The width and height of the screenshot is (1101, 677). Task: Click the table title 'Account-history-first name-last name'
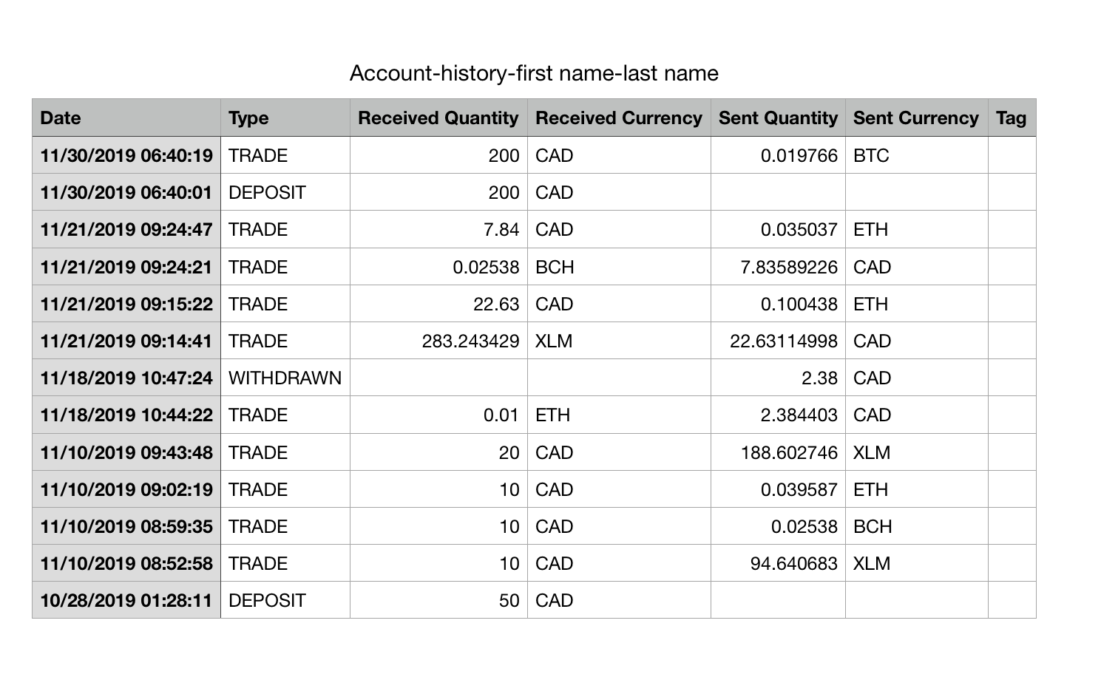(x=534, y=73)
